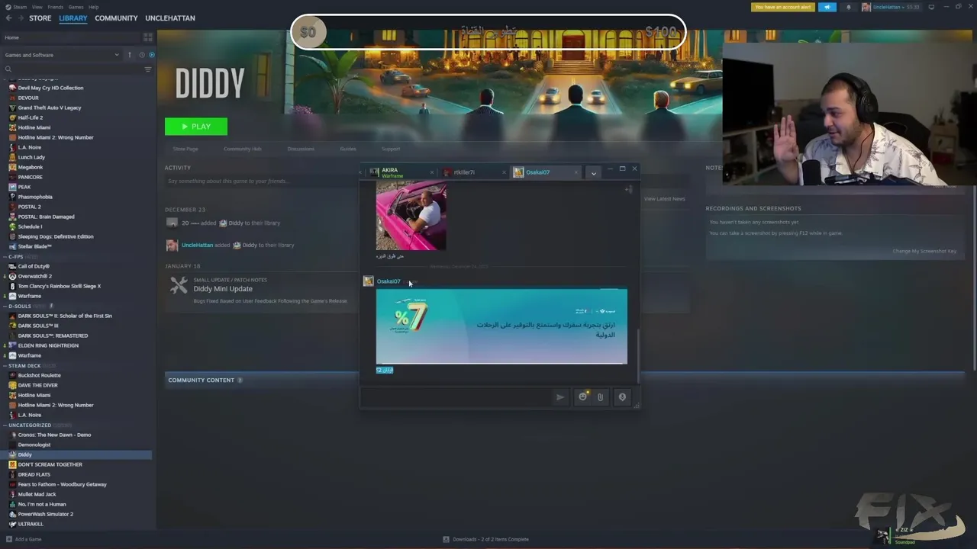This screenshot has height=549, width=977.
Task: Open the pink car image in chat
Action: 411,216
